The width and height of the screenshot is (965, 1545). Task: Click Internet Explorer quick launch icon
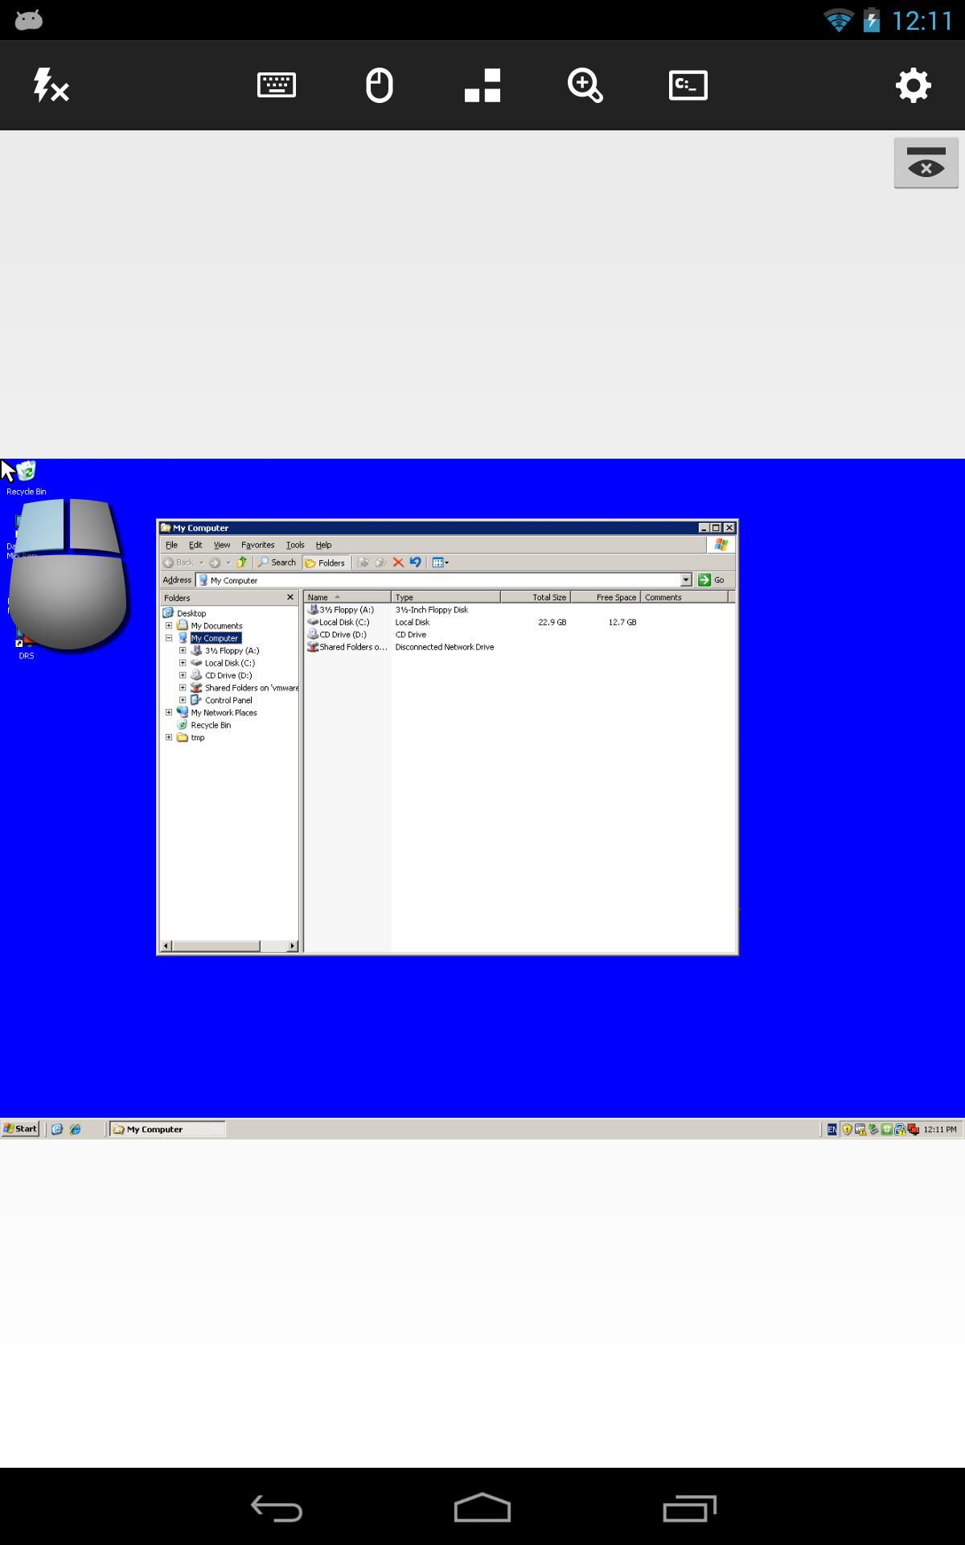(75, 1129)
